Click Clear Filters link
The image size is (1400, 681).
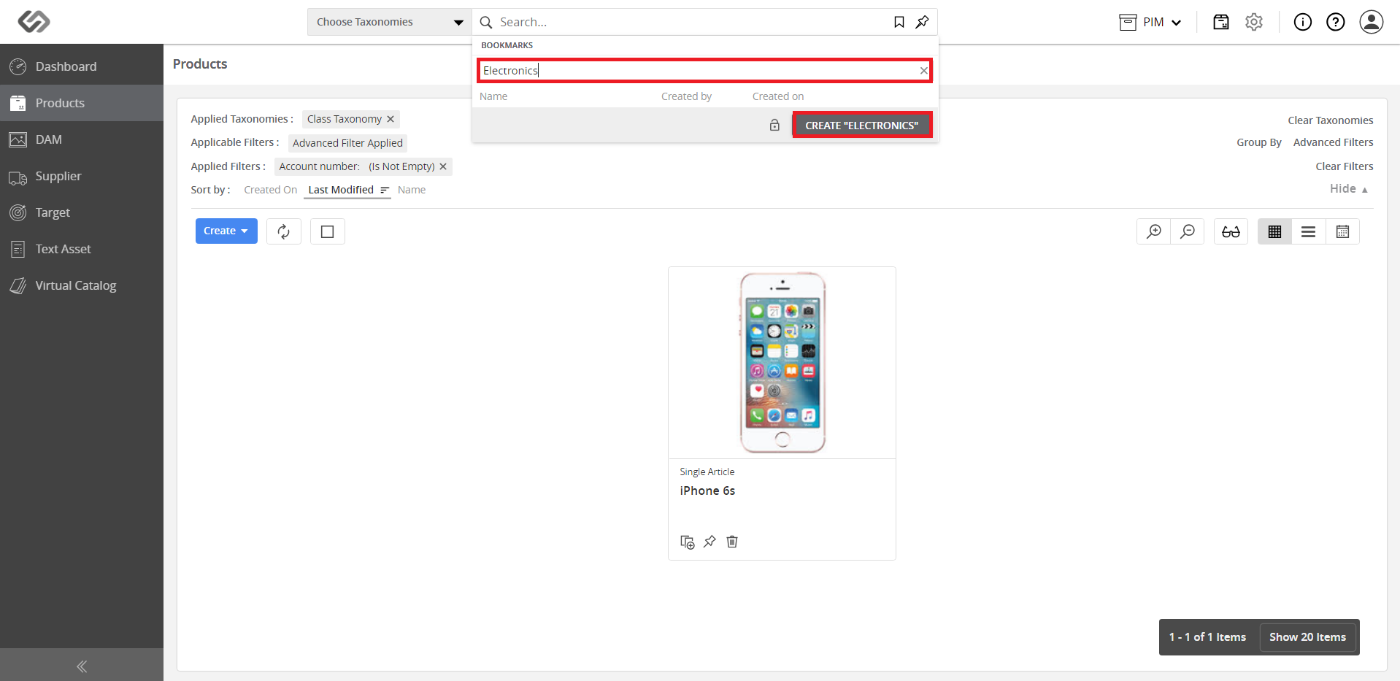[x=1345, y=166]
